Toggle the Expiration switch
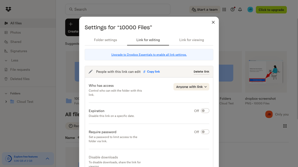This screenshot has width=298, height=167. [205, 111]
